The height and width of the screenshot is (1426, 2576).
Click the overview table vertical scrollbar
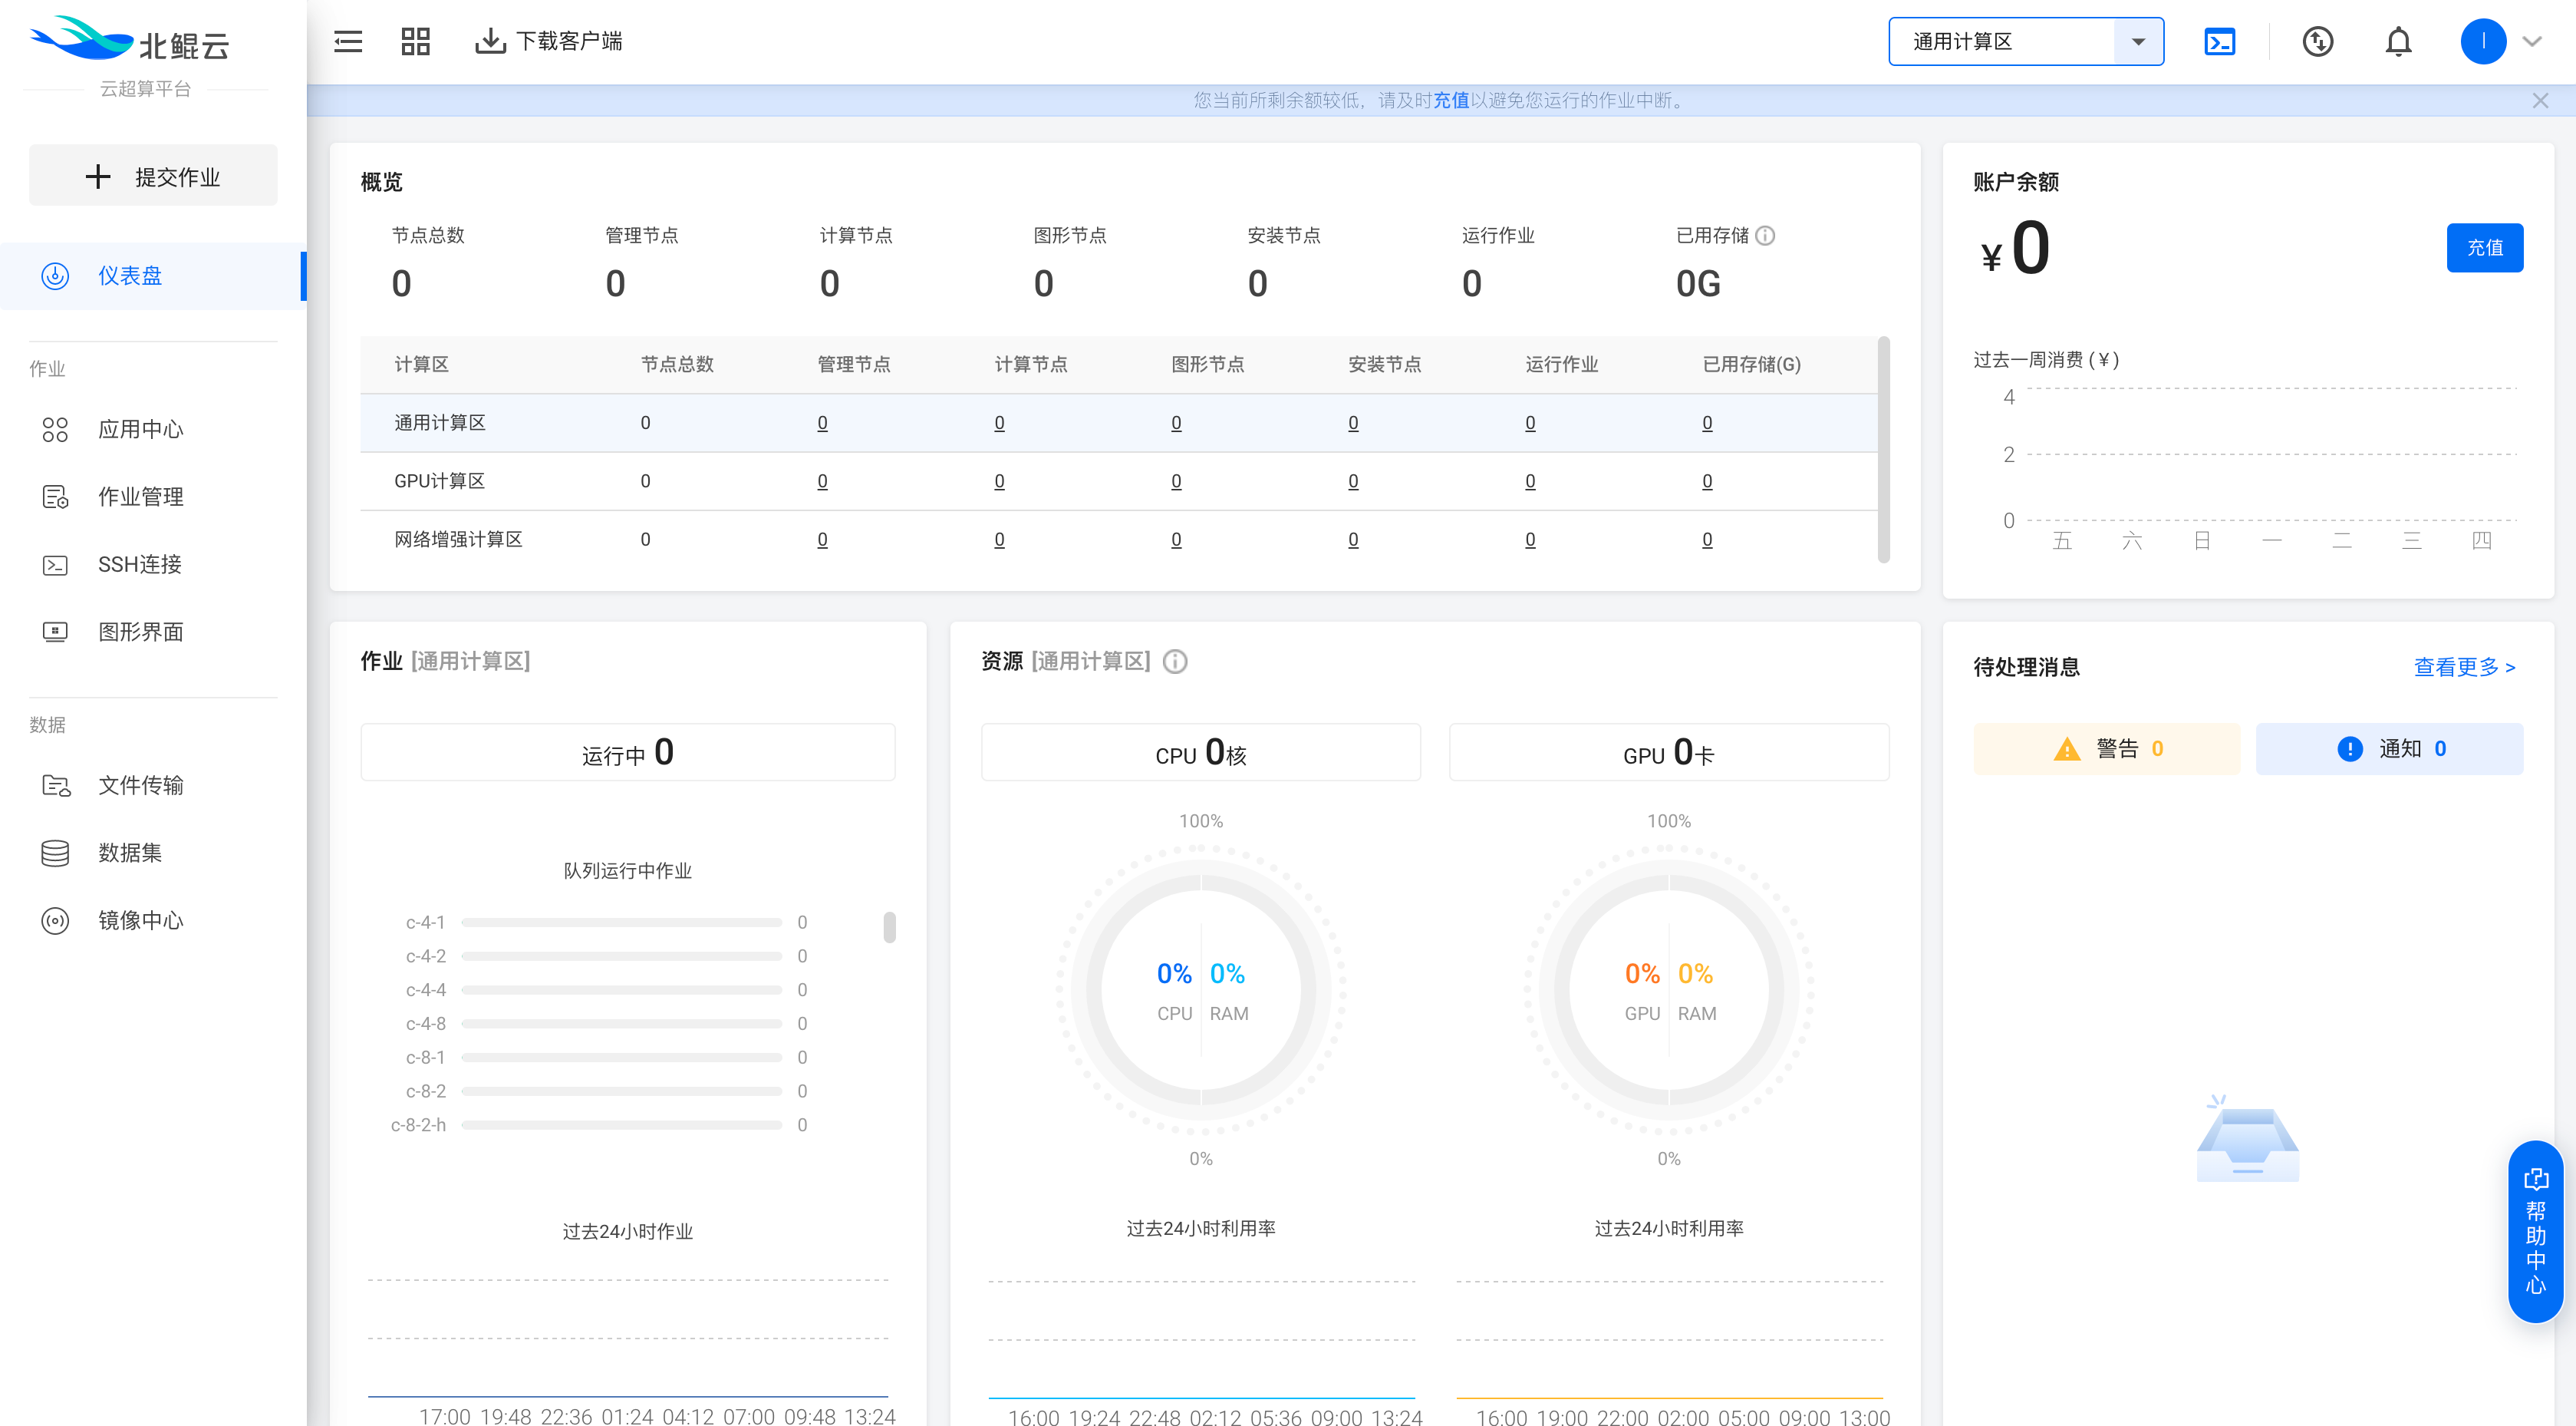pos(1883,451)
